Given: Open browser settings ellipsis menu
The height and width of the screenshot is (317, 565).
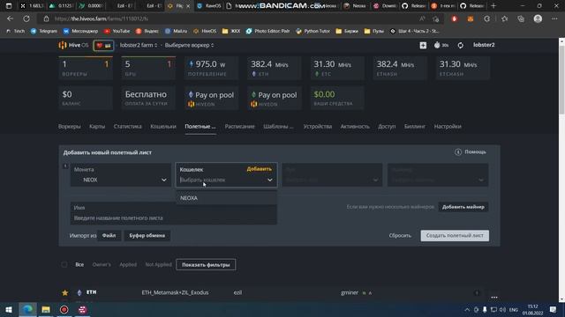Looking at the screenshot, I should [554, 18].
